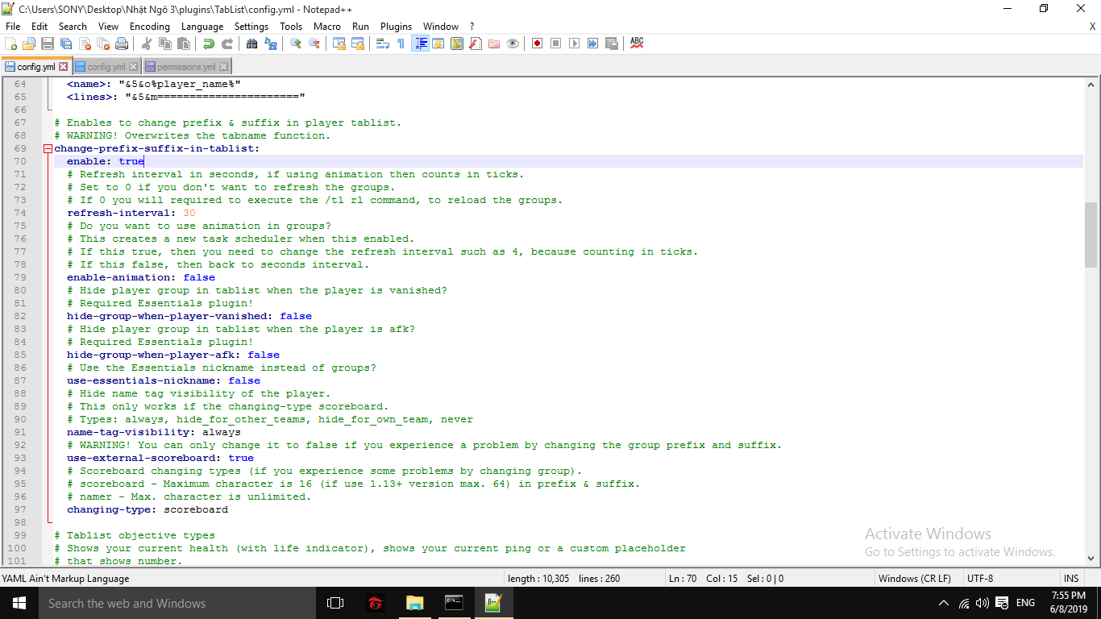This screenshot has height=619, width=1101.
Task: Open the Language menu
Action: click(x=202, y=27)
